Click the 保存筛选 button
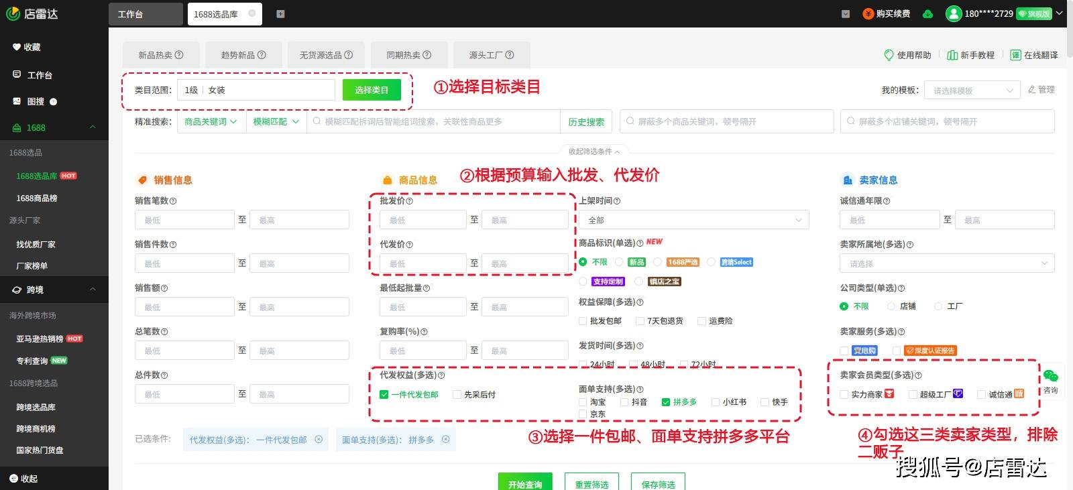 658,483
